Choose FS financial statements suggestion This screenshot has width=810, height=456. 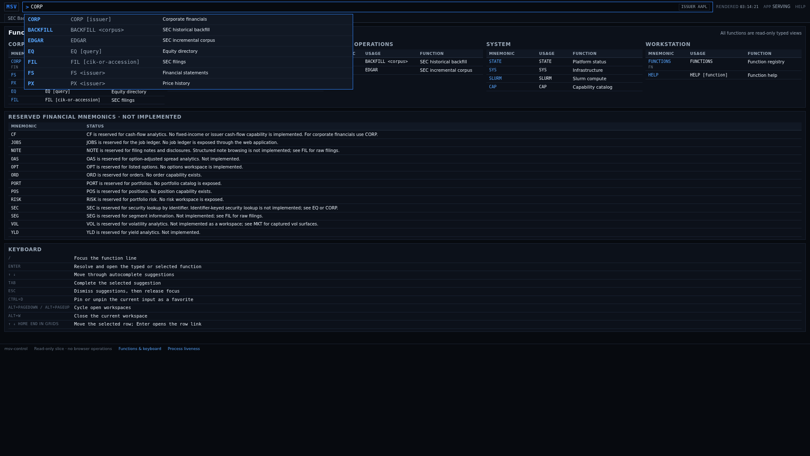(x=189, y=73)
